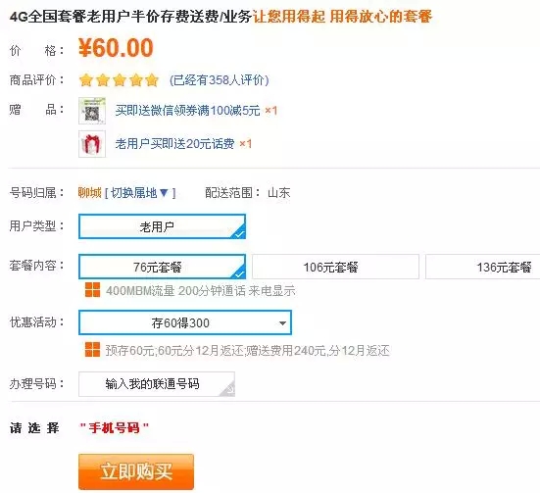Image resolution: width=540 pixels, height=493 pixels.
Task: Select the 76元套餐 plan option
Action: [163, 267]
